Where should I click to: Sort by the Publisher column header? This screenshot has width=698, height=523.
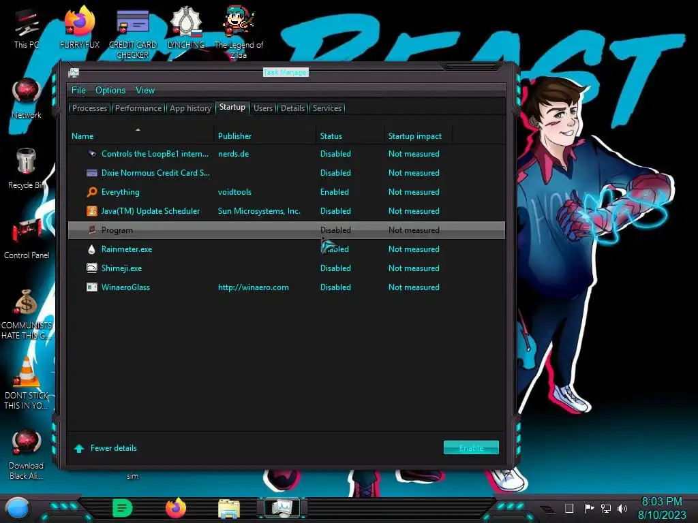[x=265, y=136]
